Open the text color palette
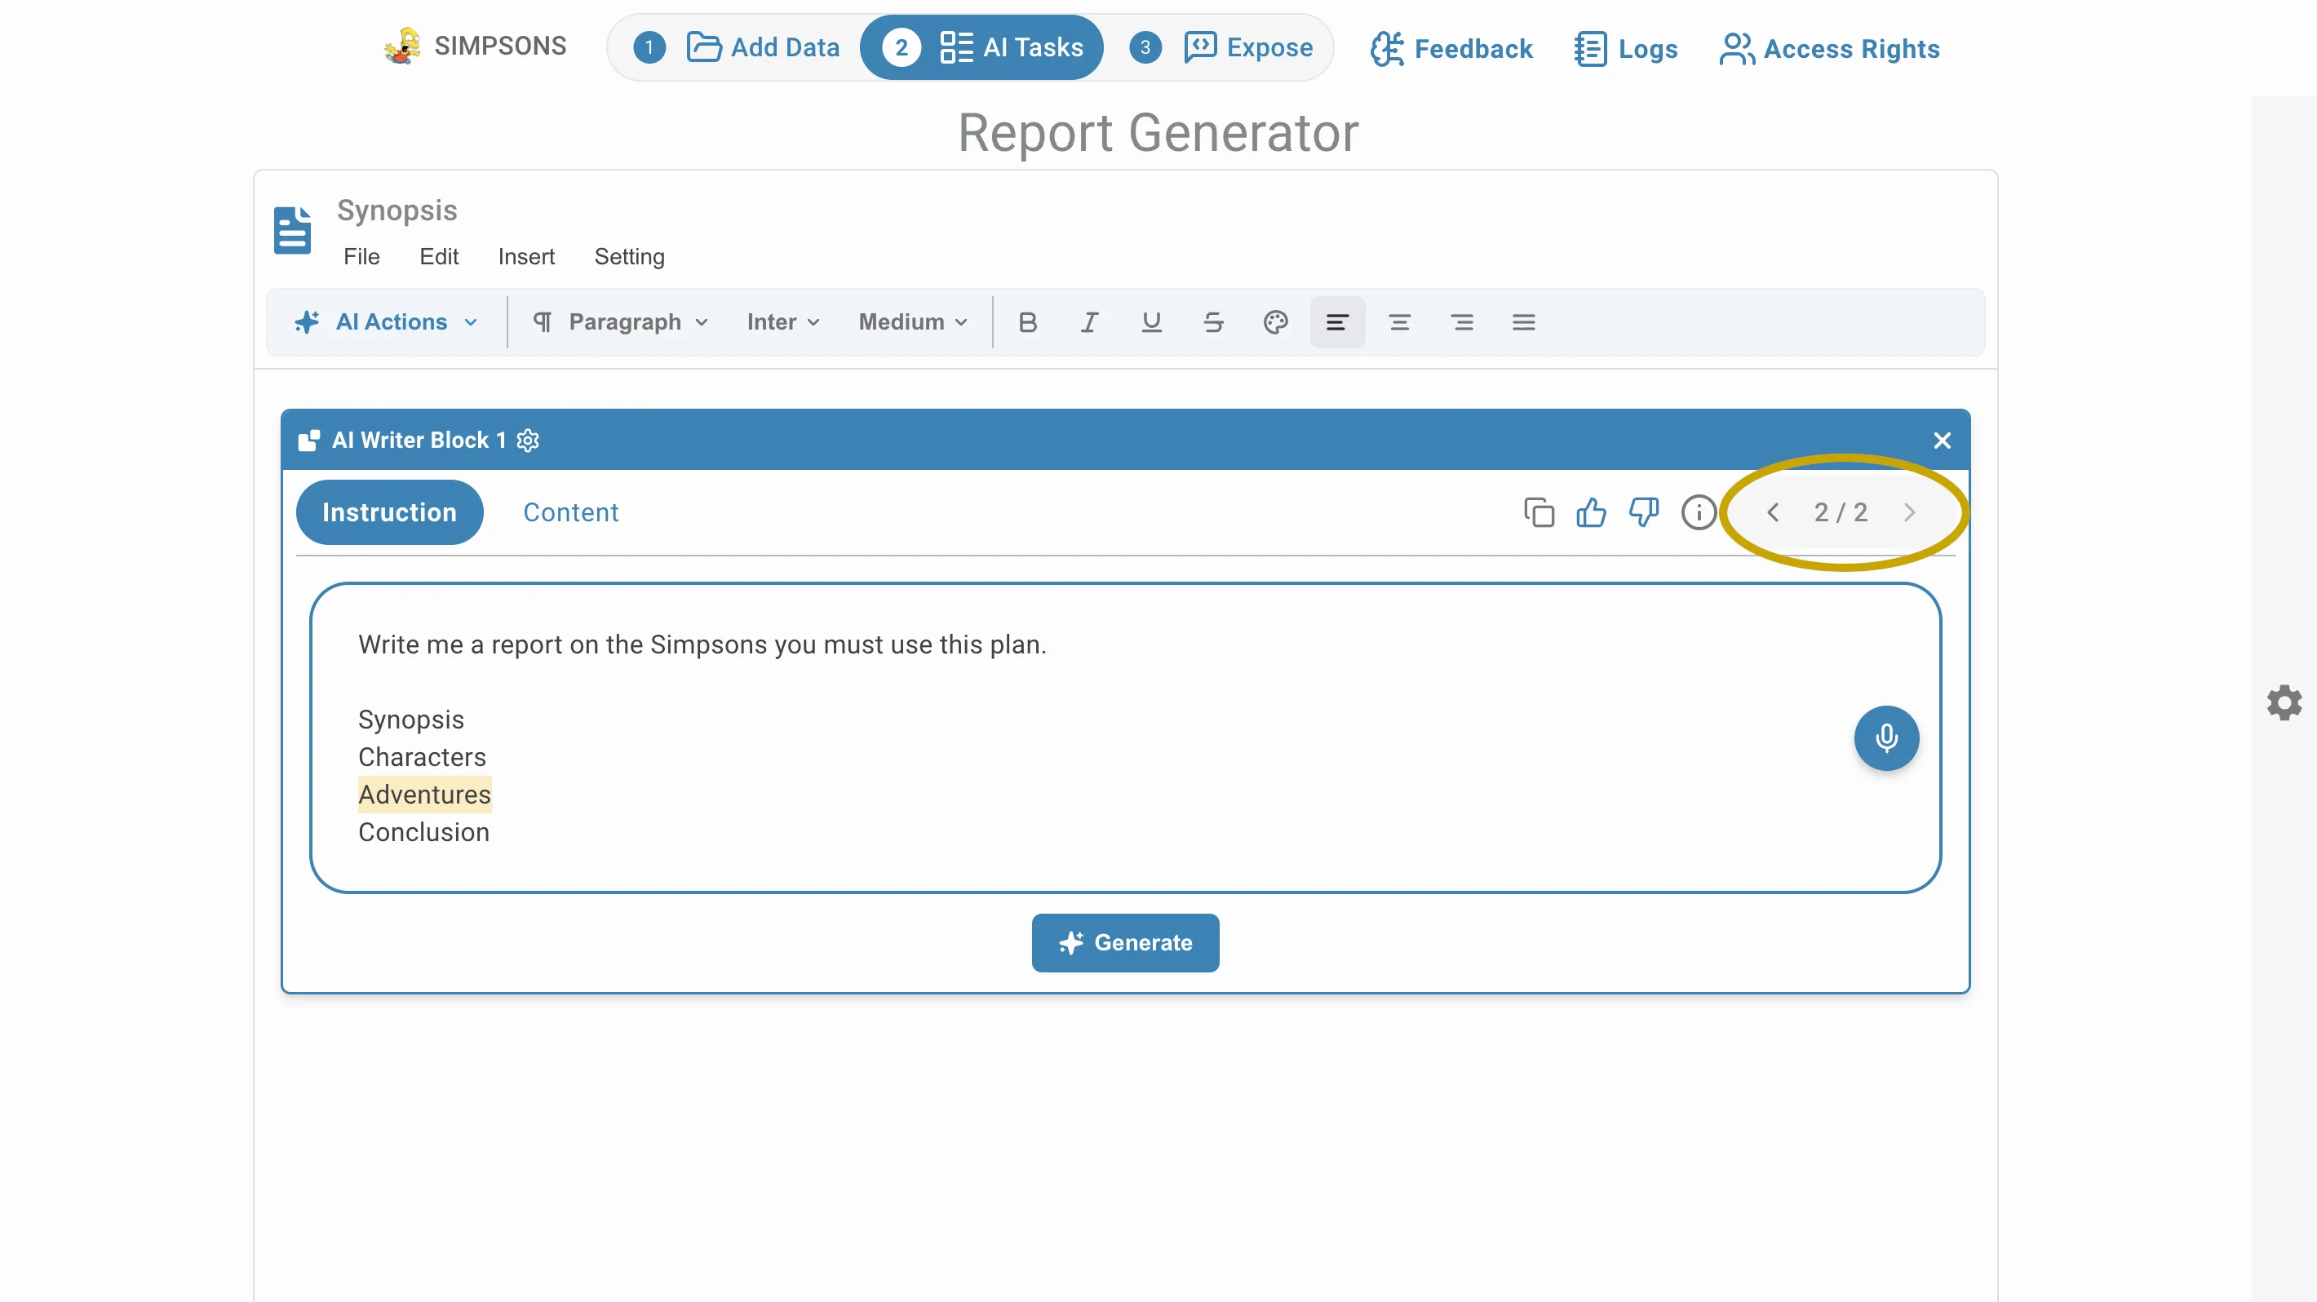Viewport: 2317px width, 1302px height. click(1275, 322)
